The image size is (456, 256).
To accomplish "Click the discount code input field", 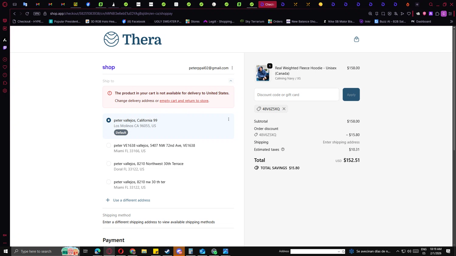I will click(296, 95).
